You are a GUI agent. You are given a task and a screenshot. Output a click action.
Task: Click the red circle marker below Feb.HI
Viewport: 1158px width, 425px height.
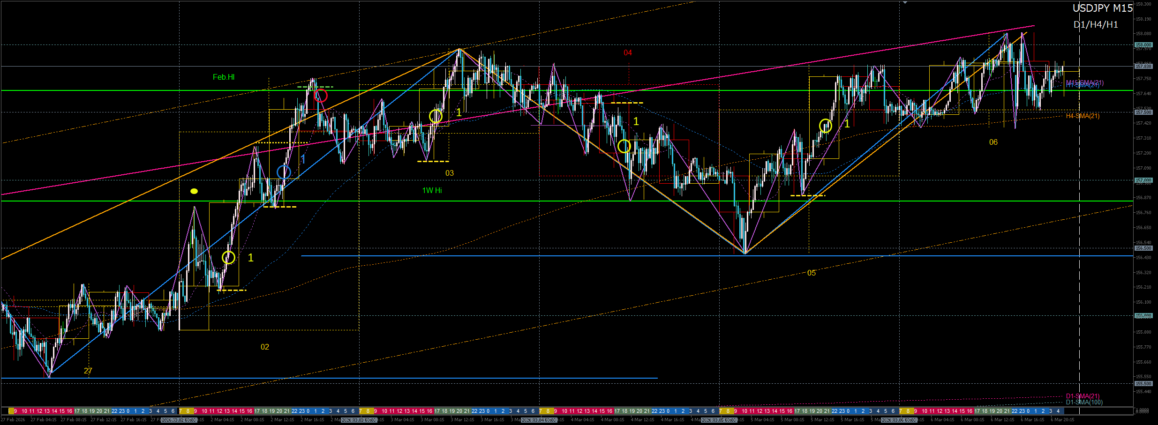(321, 96)
